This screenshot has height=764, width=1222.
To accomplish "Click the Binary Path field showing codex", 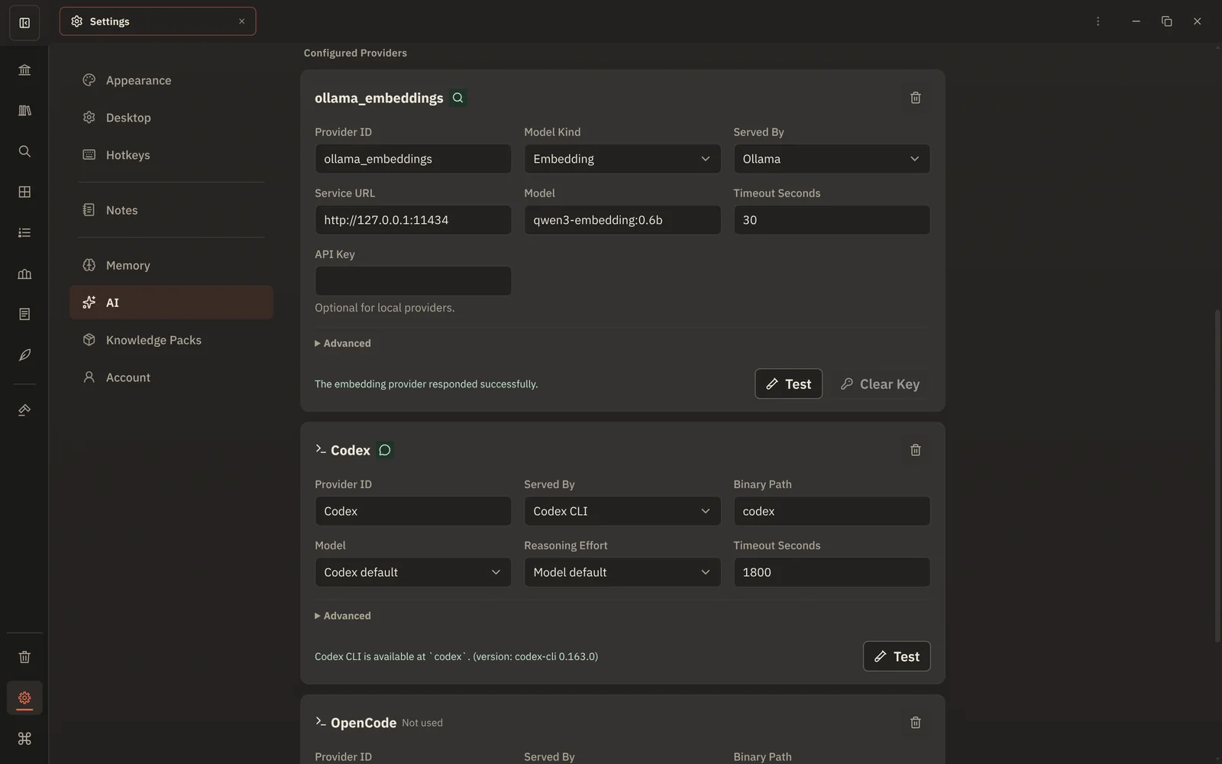I will (x=832, y=511).
